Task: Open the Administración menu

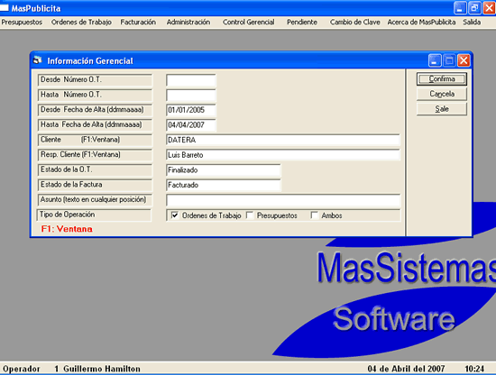Action: (188, 23)
